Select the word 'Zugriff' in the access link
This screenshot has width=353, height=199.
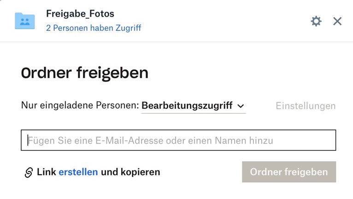pyautogui.click(x=129, y=28)
